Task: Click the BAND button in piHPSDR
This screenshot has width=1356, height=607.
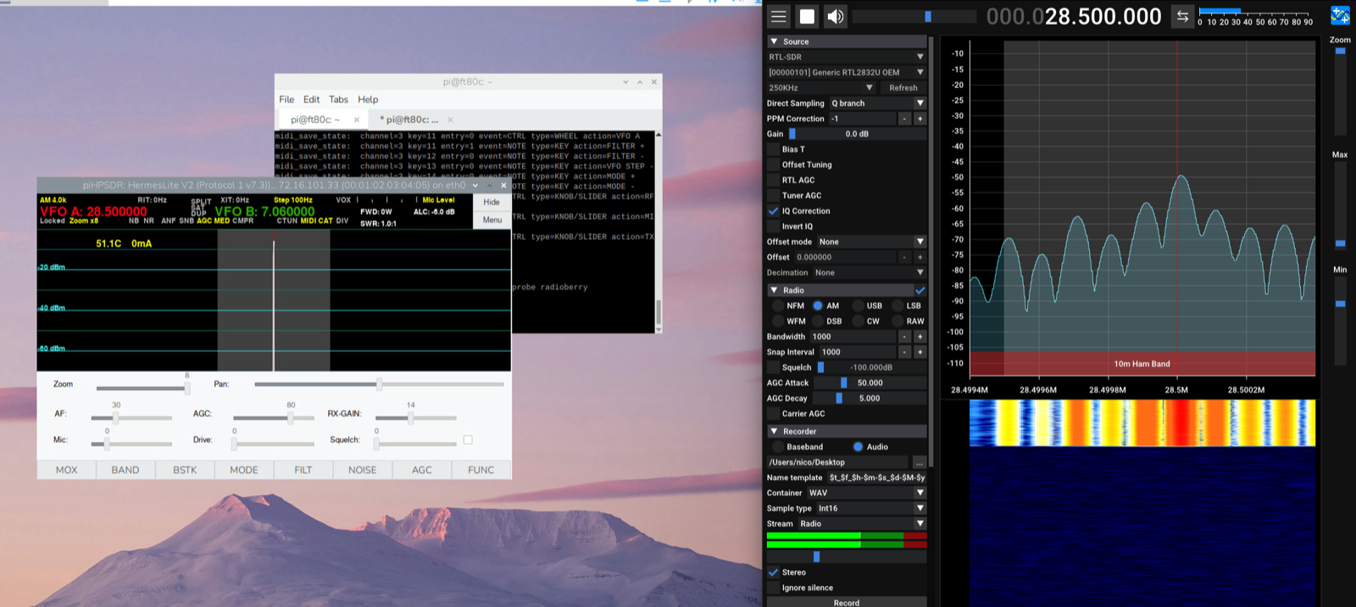Action: 125,470
